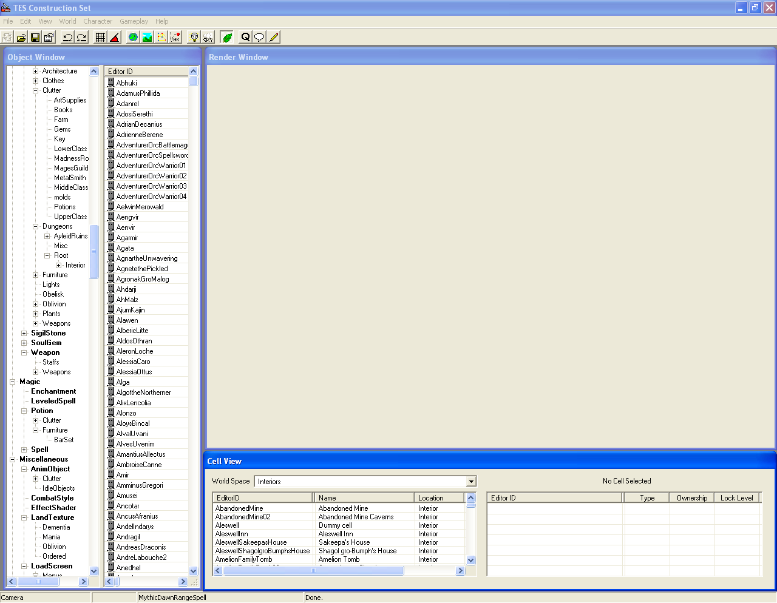Image resolution: width=777 pixels, height=603 pixels.
Task: Click the NPC icon beside Andragil
Action: (110, 536)
